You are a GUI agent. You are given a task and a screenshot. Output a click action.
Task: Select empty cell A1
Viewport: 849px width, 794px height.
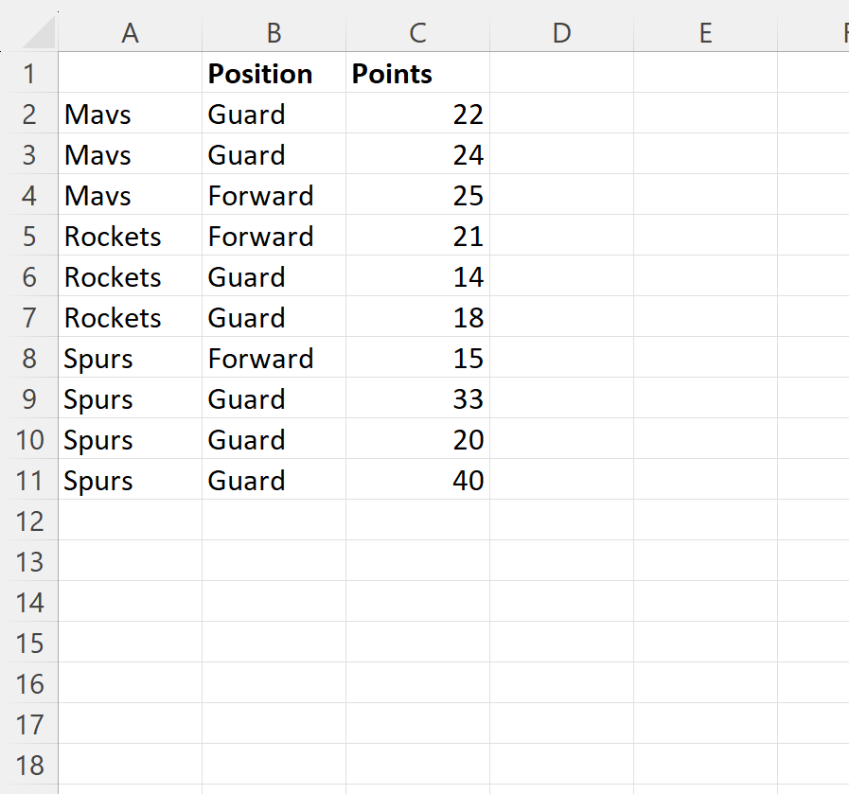(x=130, y=73)
